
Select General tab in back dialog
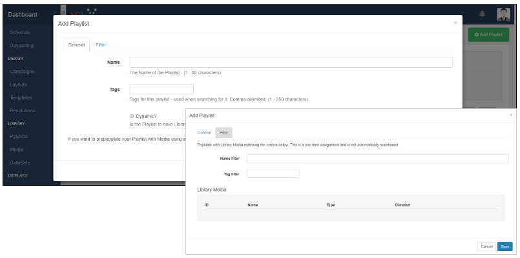click(x=76, y=45)
